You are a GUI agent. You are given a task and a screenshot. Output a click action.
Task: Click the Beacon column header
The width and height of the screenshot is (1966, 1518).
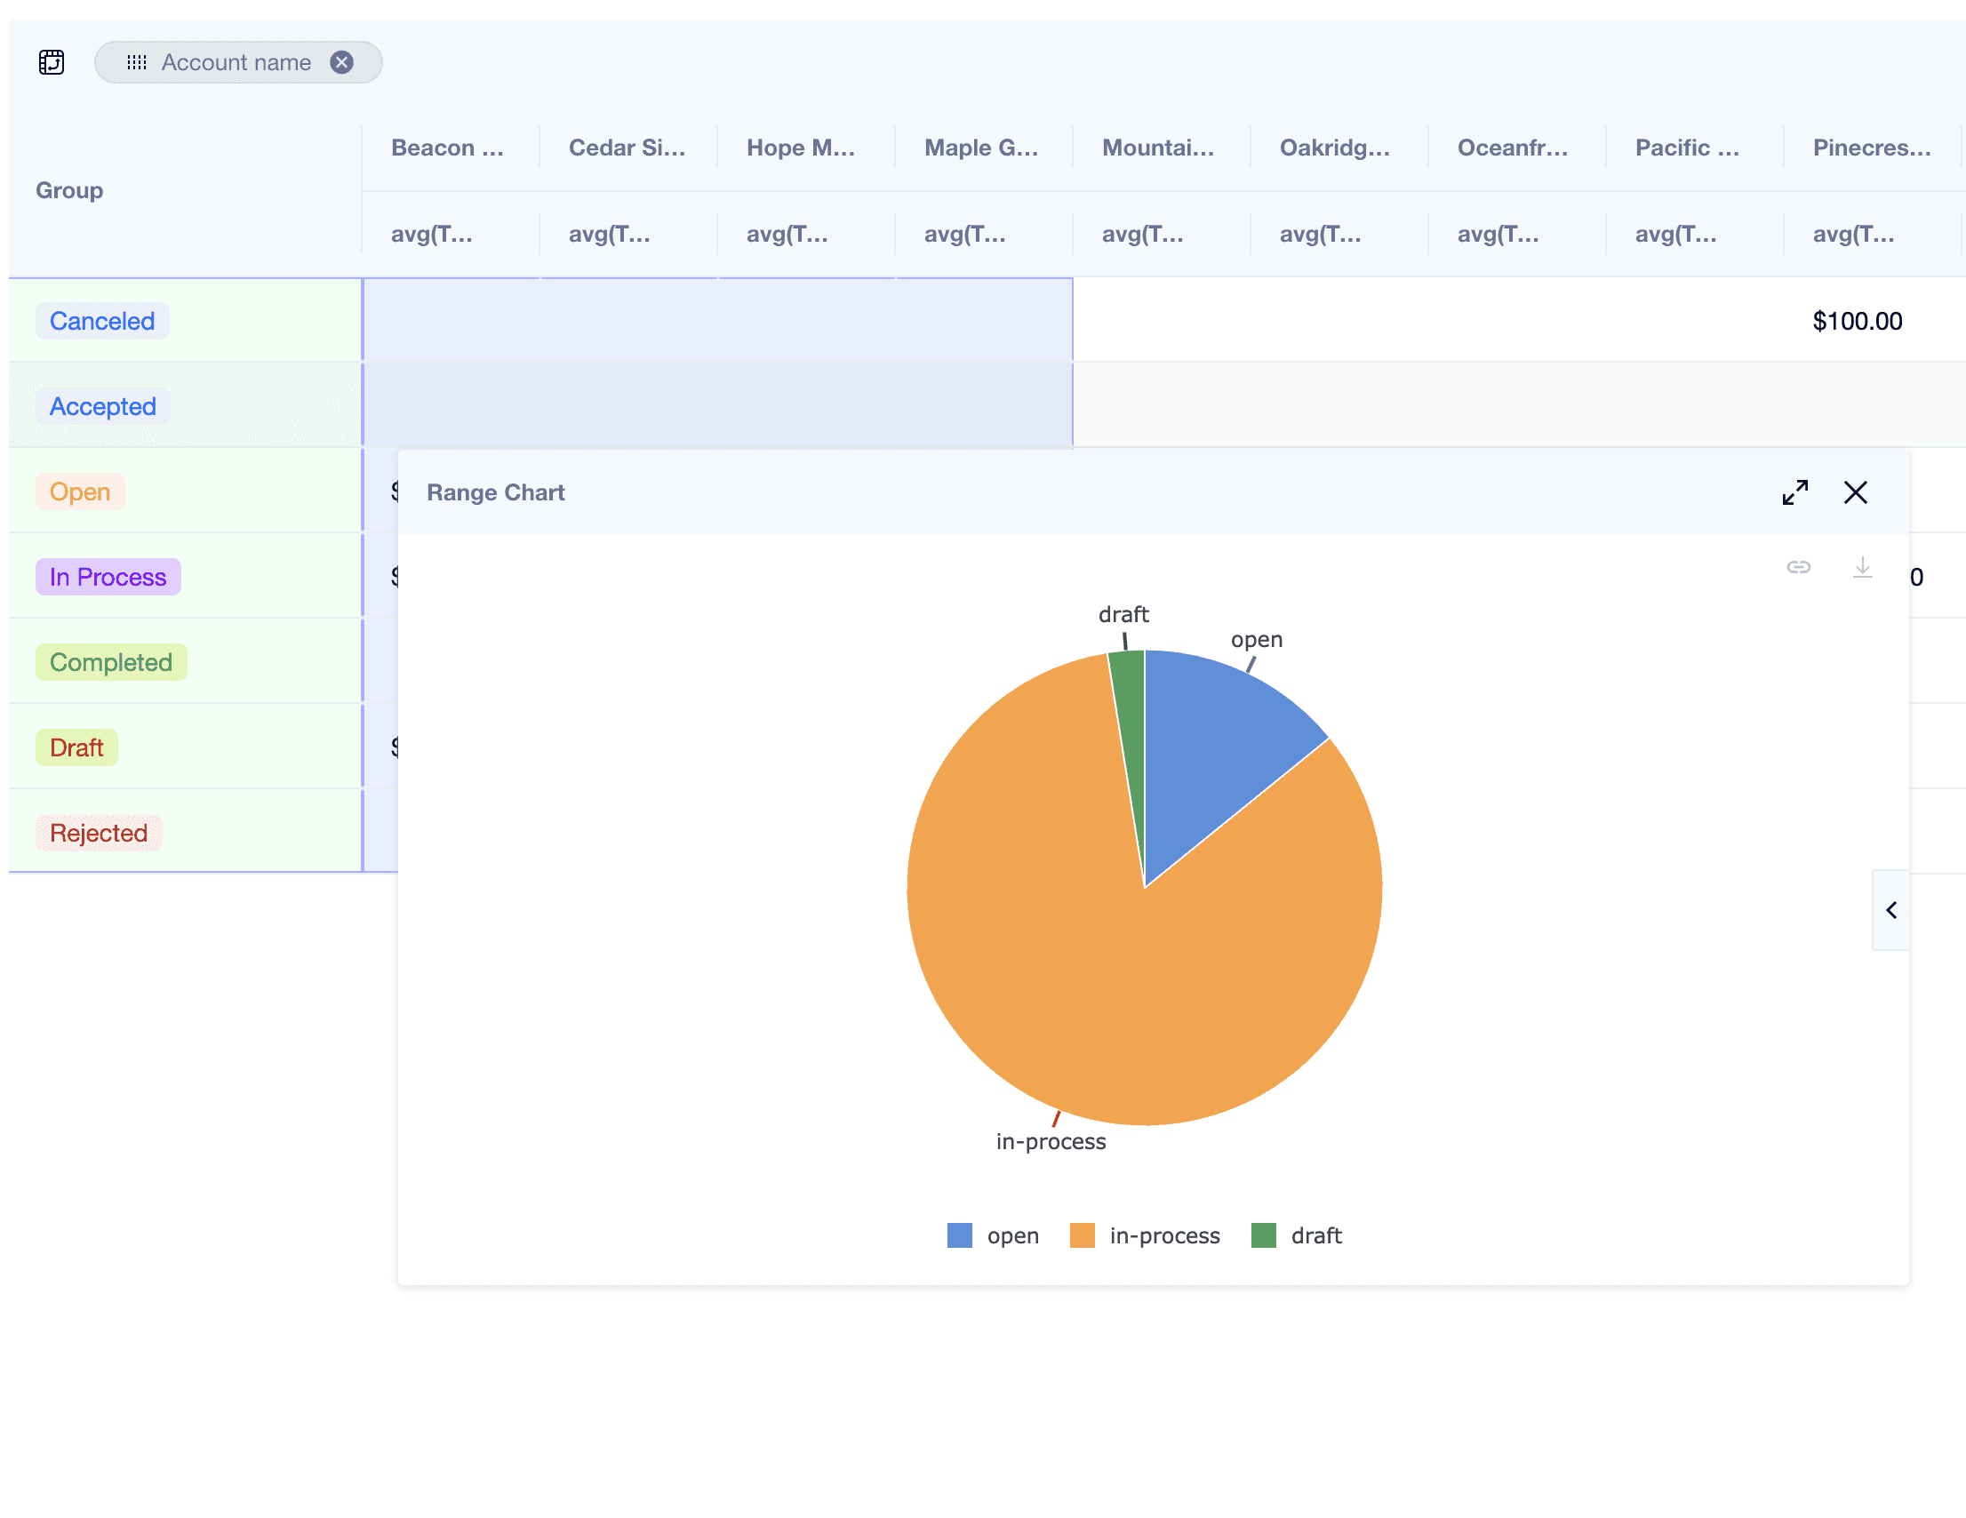click(x=447, y=148)
